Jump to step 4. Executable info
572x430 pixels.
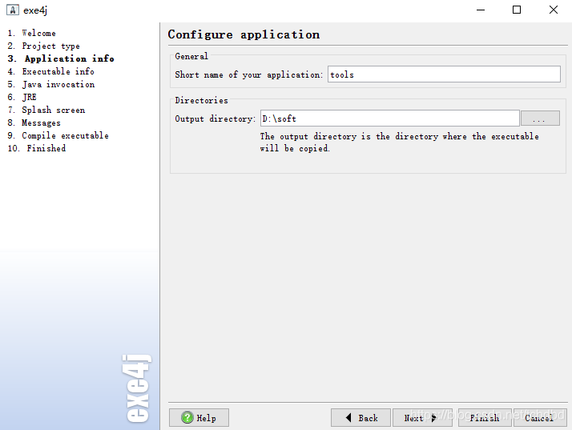51,71
